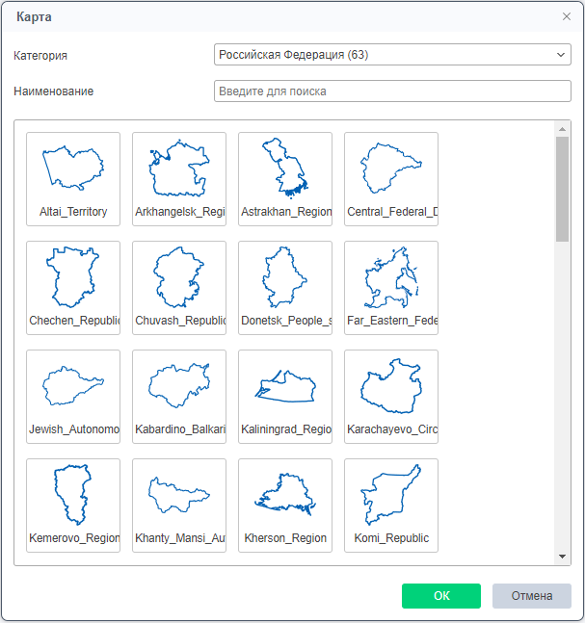Pick the Astrakhan_Region map icon

[285, 169]
